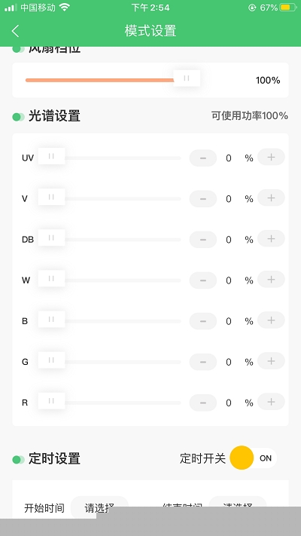Click the R channel slider track
301x536 pixels.
[x=123, y=403]
